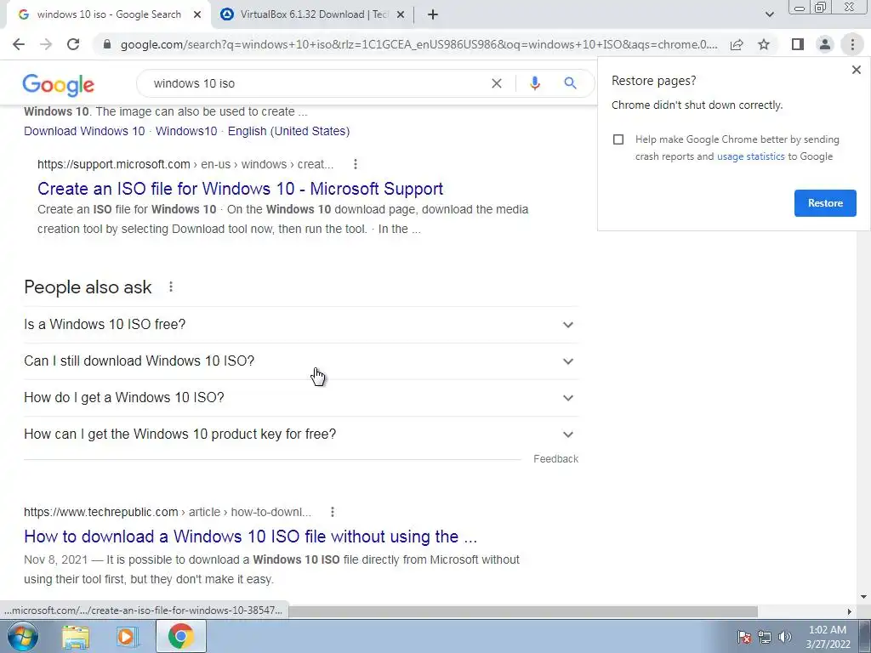
Task: Expand 'Can I still download Windows 10 ISO?'
Action: coord(301,361)
